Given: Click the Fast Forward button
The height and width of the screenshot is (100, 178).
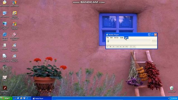Looking at the screenshot, I should [123, 47].
